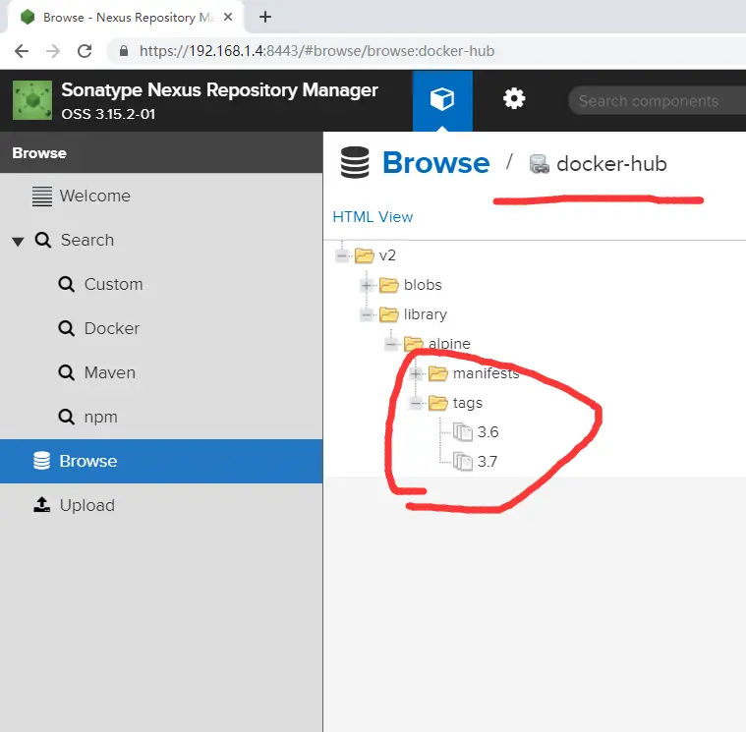Select the 3.6 tag entry
Viewport: 746px width, 732px height.
[488, 432]
